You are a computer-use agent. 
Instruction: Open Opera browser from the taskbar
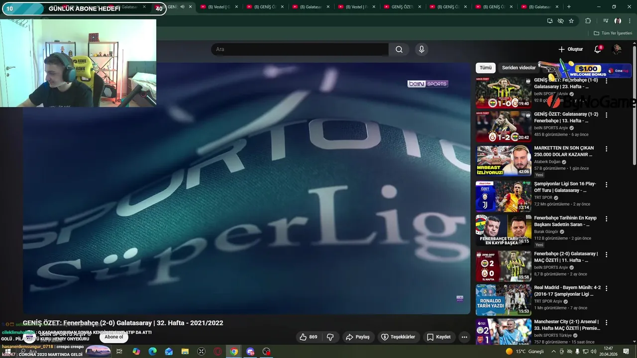tap(217, 352)
